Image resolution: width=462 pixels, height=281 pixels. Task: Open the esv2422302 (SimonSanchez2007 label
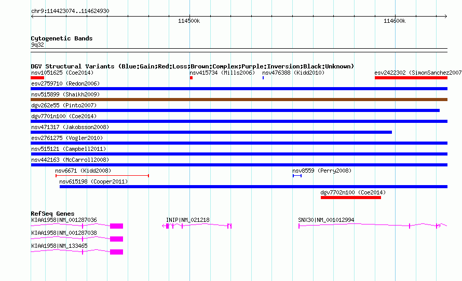(418, 73)
